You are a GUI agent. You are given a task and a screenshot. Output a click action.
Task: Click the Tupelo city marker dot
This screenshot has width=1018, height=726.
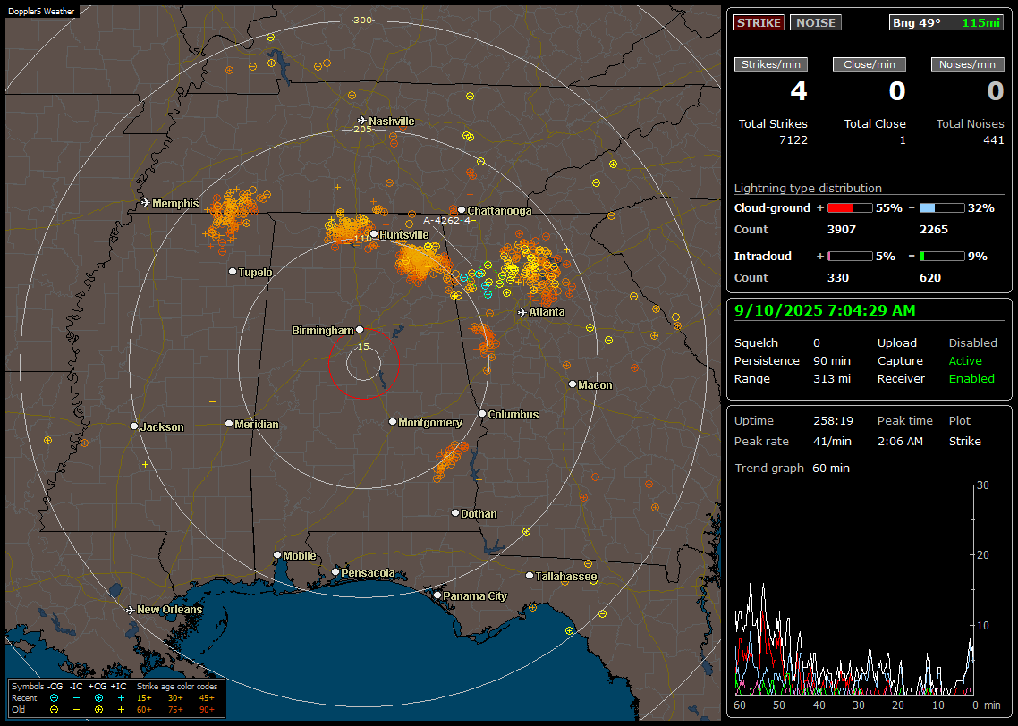click(x=233, y=271)
